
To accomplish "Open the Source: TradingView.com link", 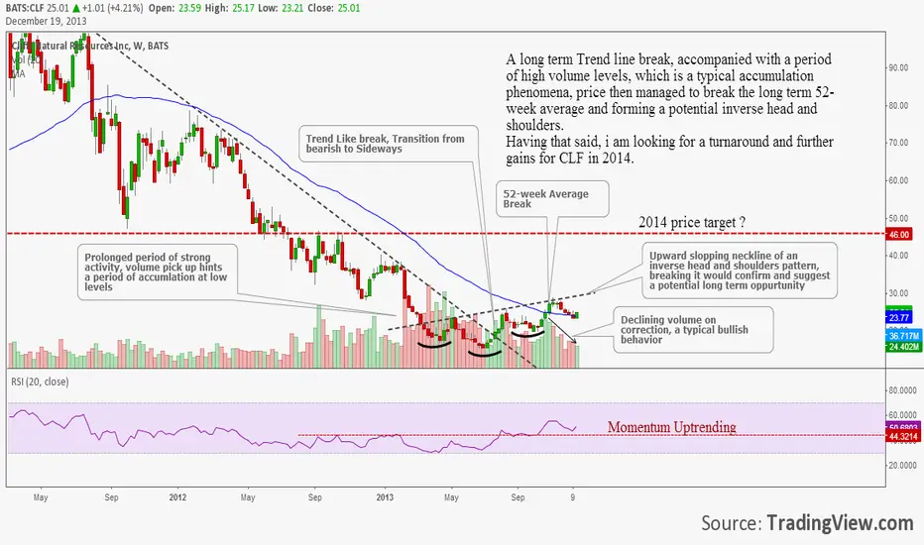I will [807, 522].
